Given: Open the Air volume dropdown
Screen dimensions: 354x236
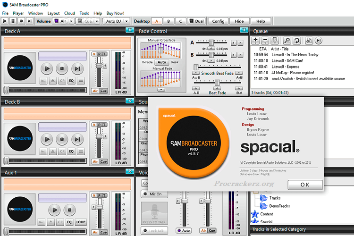Looking at the screenshot, I should (71, 21).
